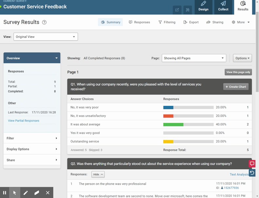The width and height of the screenshot is (259, 198).
Task: Expand the More dropdown menu
Action: [241, 22]
